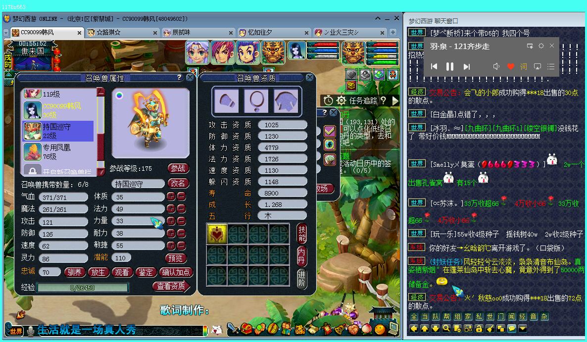Decrease 力量 attribute point
Screen dimensions: 587x342
pos(181,221)
